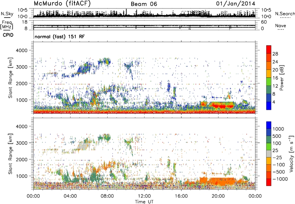Pick the red top segment of Power colorbar

pyautogui.click(x=269, y=49)
